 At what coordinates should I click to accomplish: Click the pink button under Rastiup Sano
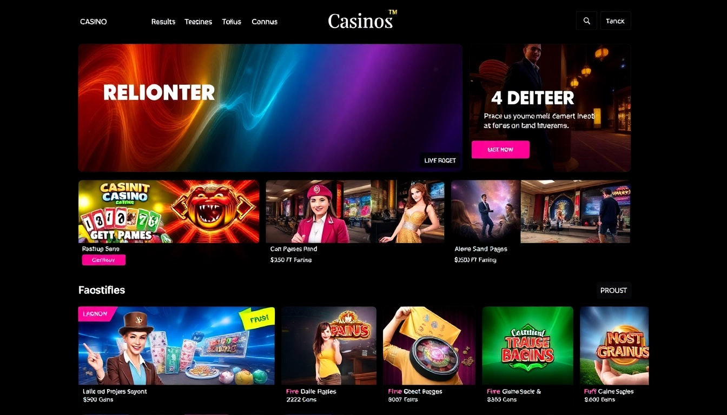104,260
